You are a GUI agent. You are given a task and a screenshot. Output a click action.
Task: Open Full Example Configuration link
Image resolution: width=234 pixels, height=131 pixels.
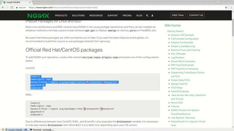pyautogui.click(x=185, y=39)
